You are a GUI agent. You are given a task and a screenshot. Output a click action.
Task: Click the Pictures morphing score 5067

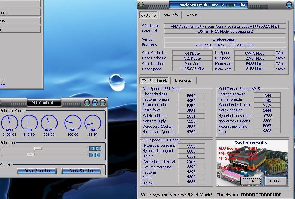pos(267,126)
